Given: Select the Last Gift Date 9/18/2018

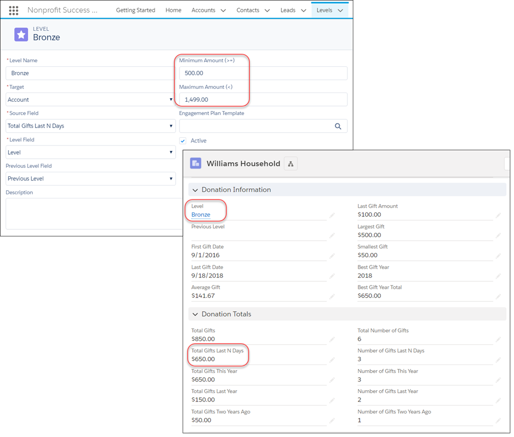Looking at the screenshot, I should coord(207,276).
